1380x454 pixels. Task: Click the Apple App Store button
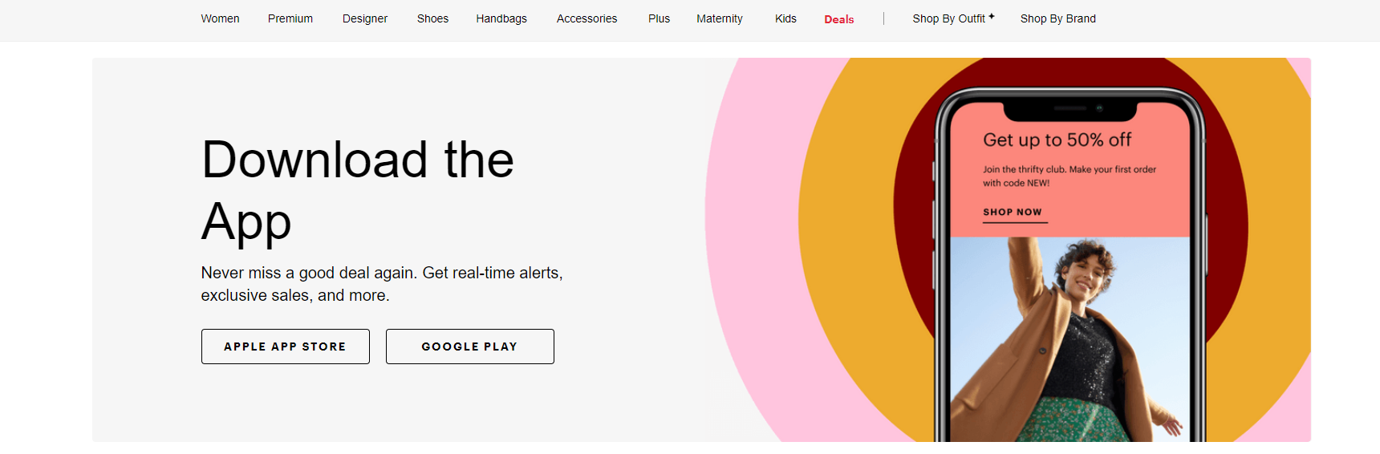click(x=286, y=347)
